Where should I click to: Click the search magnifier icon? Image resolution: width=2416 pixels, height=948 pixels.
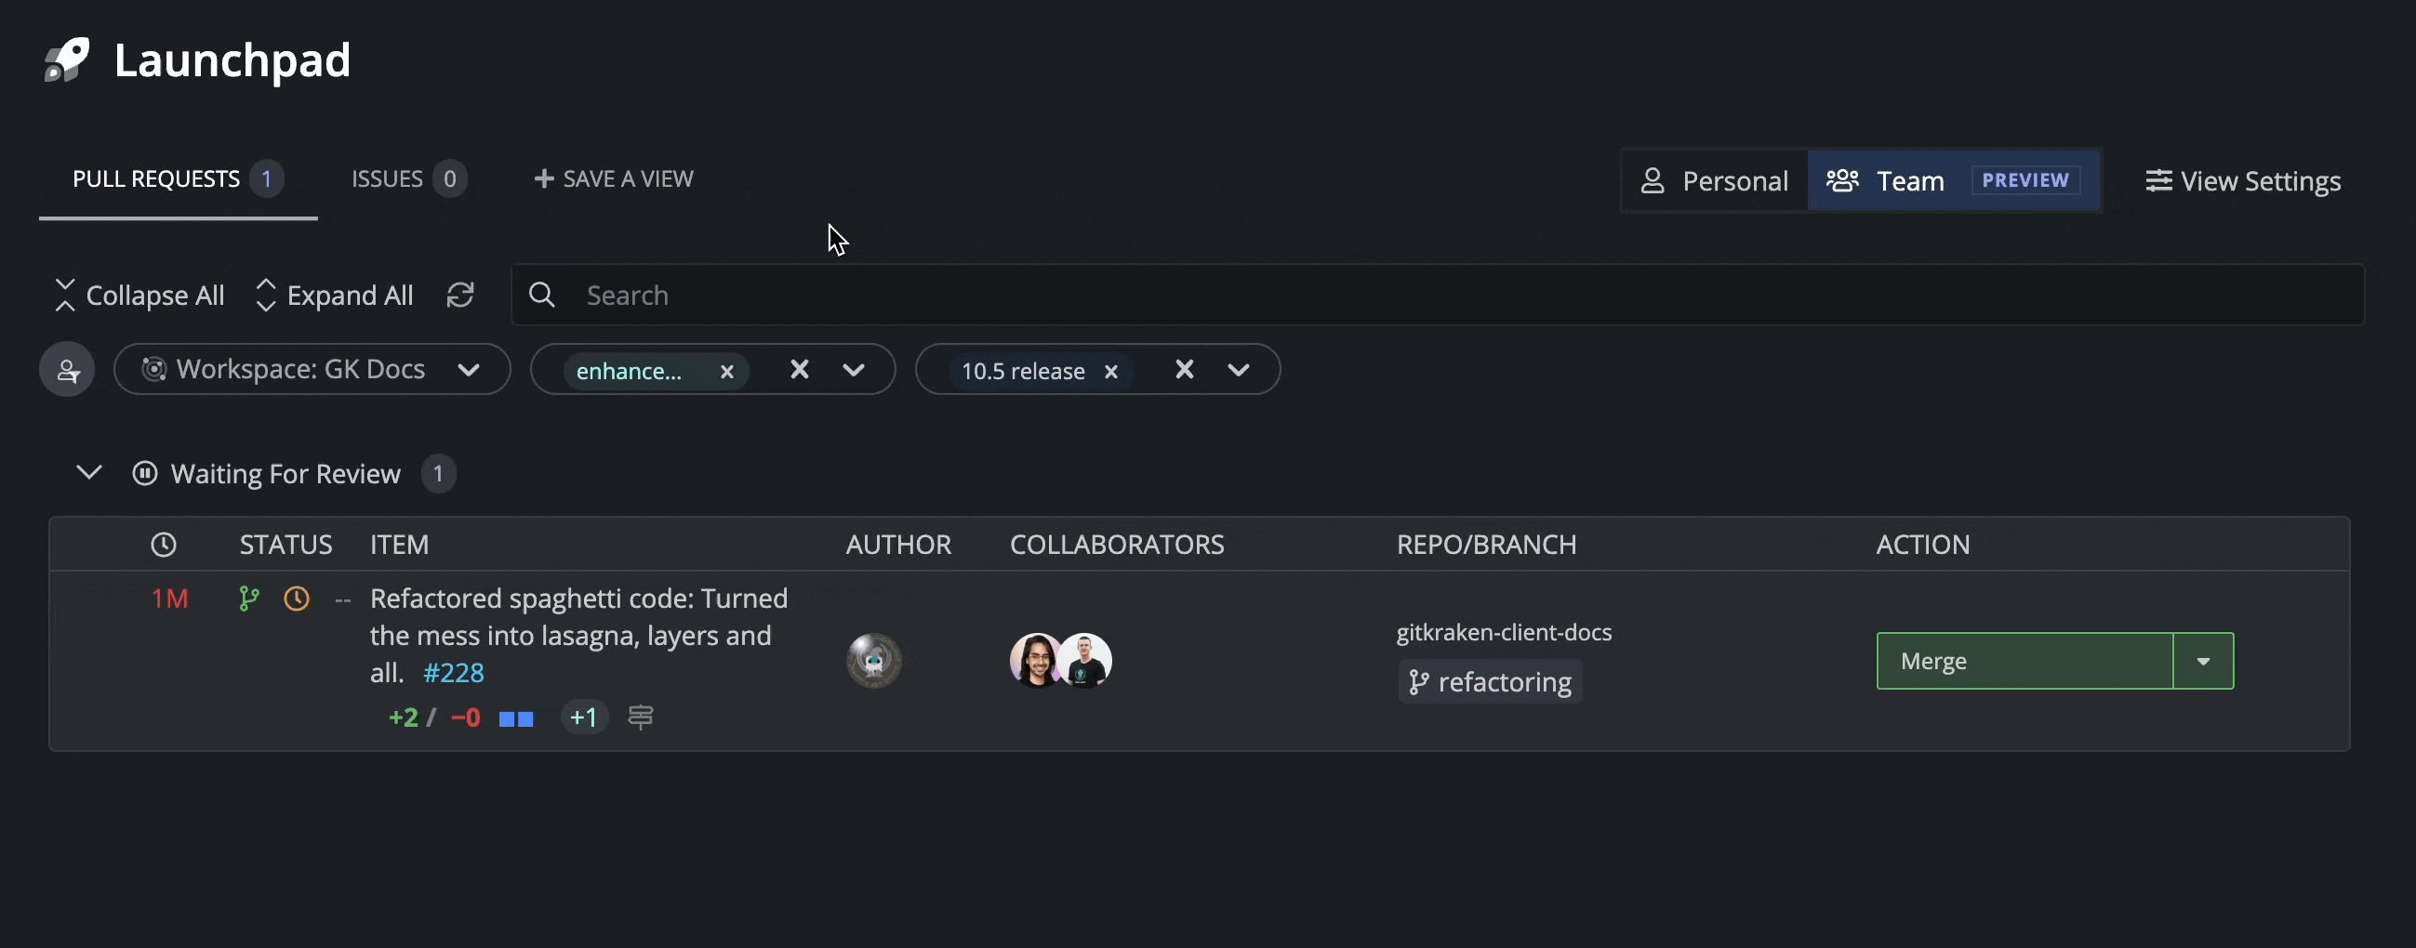pyautogui.click(x=541, y=296)
